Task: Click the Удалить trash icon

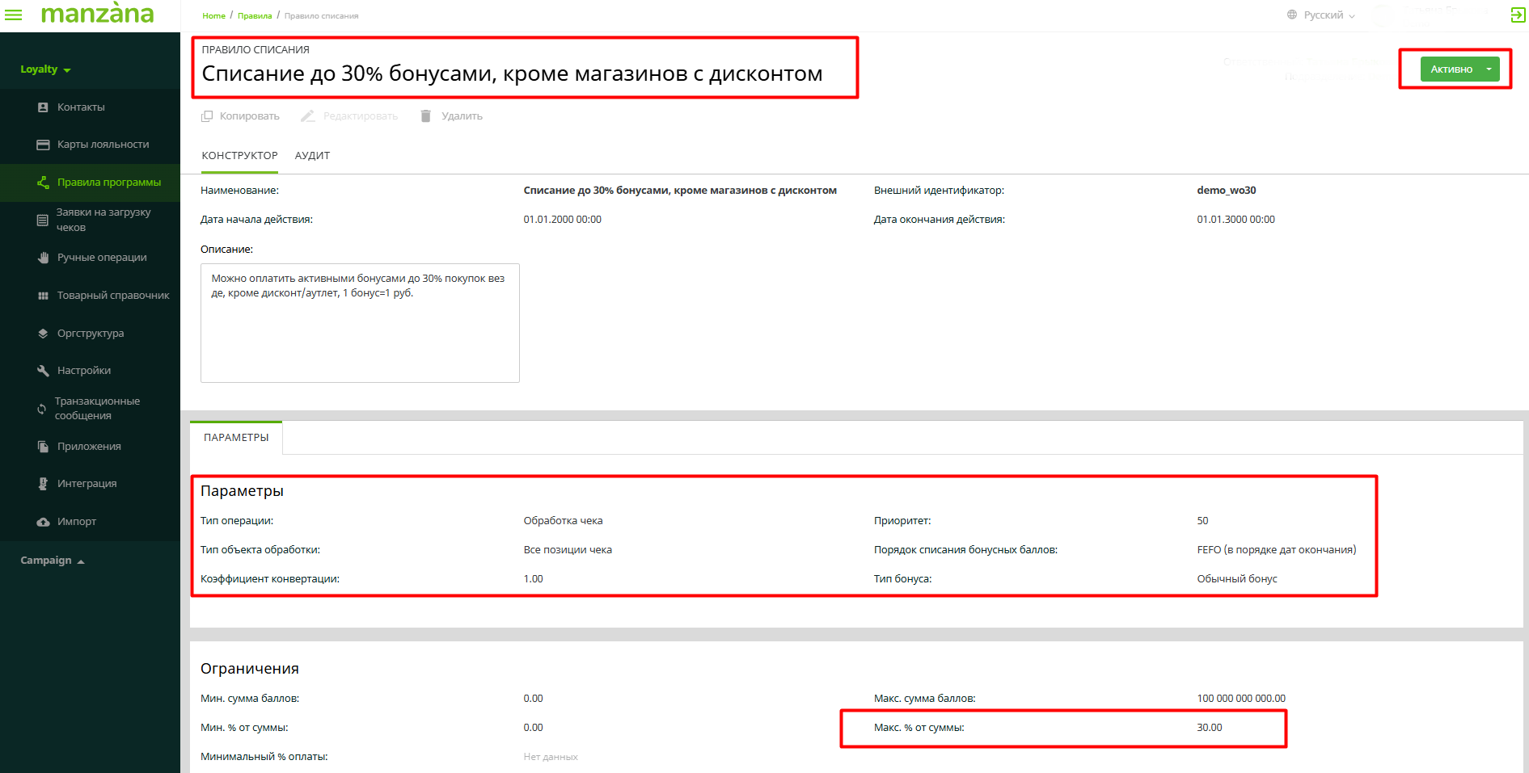Action: click(x=425, y=116)
